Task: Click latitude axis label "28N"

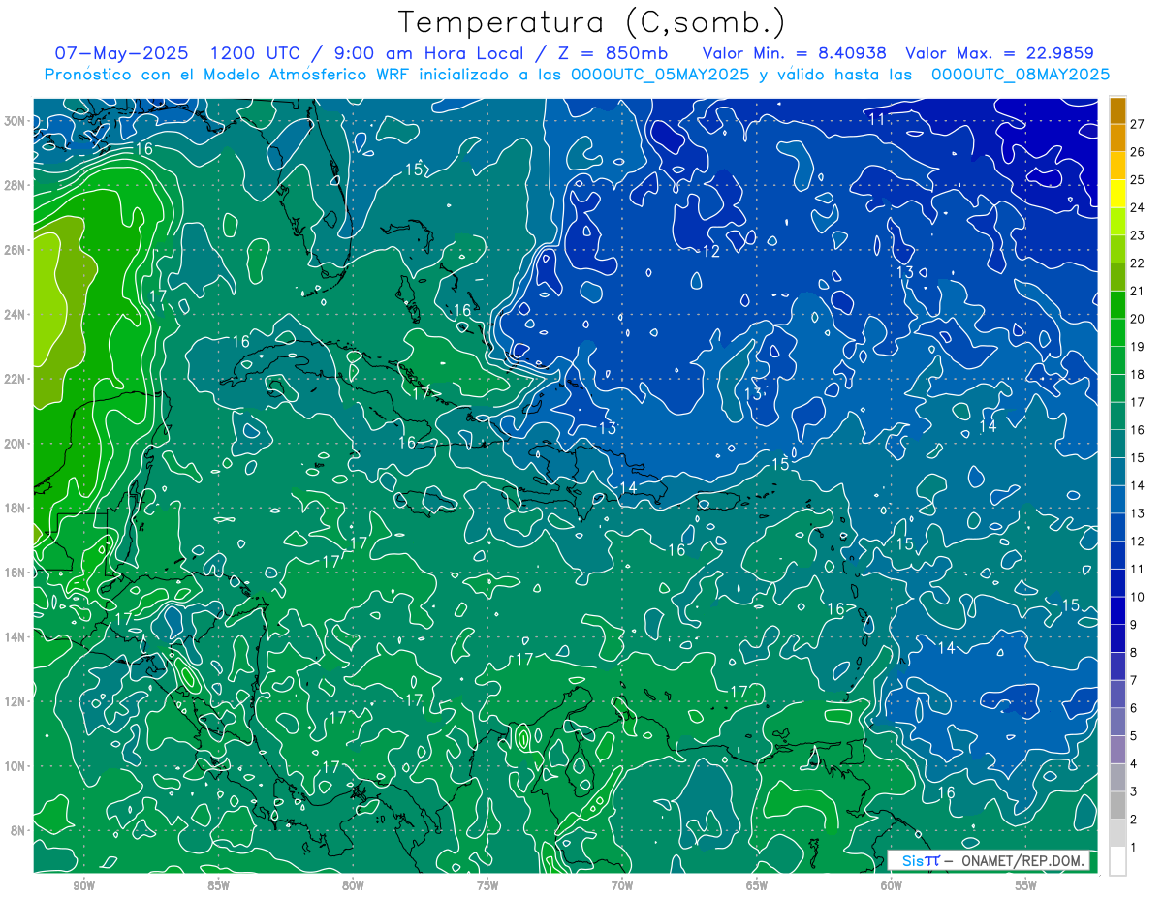Action: tap(15, 185)
